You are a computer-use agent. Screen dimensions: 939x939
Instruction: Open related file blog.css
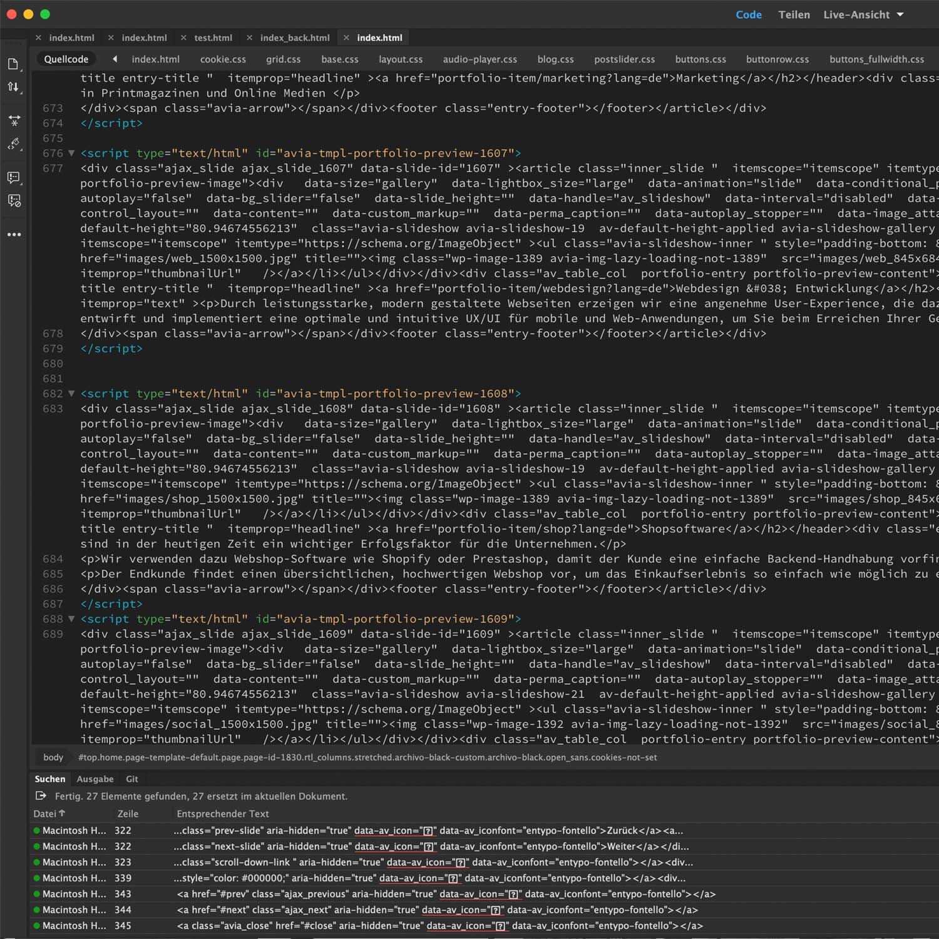point(555,59)
